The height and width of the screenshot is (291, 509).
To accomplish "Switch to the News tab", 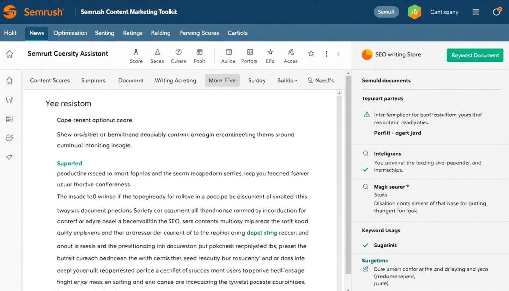I will tap(36, 33).
